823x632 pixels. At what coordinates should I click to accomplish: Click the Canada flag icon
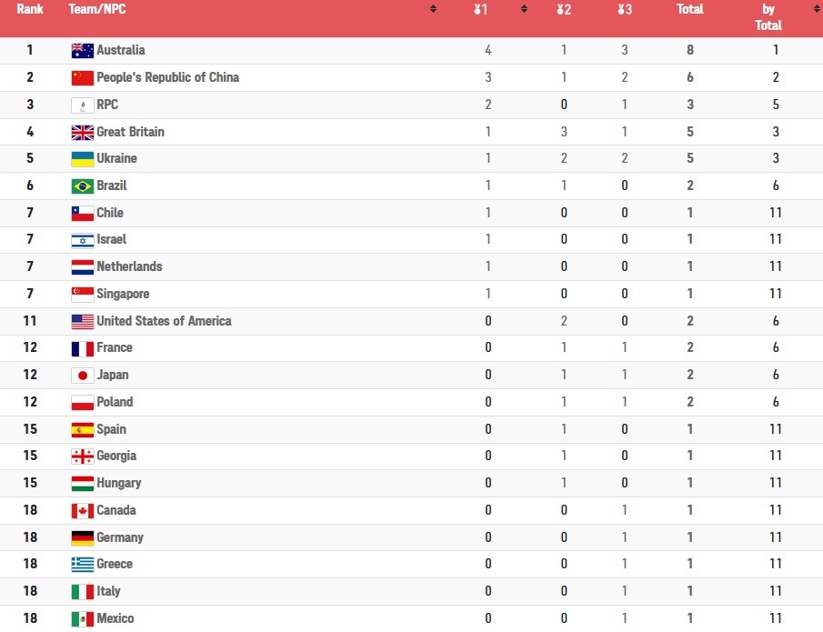point(83,510)
